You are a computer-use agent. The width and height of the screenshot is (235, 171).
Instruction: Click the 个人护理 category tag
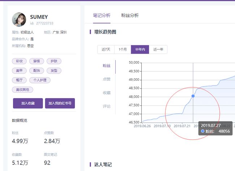coord(40,80)
